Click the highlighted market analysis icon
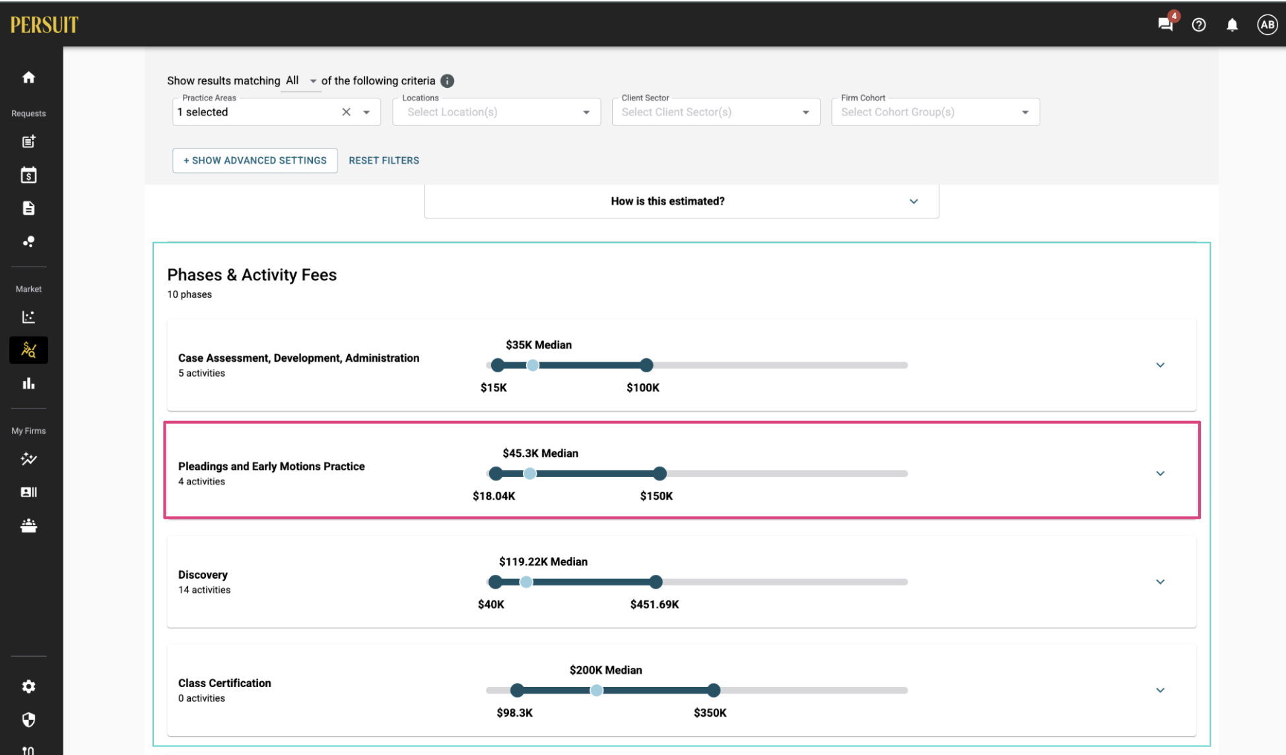1286x755 pixels. coord(28,350)
